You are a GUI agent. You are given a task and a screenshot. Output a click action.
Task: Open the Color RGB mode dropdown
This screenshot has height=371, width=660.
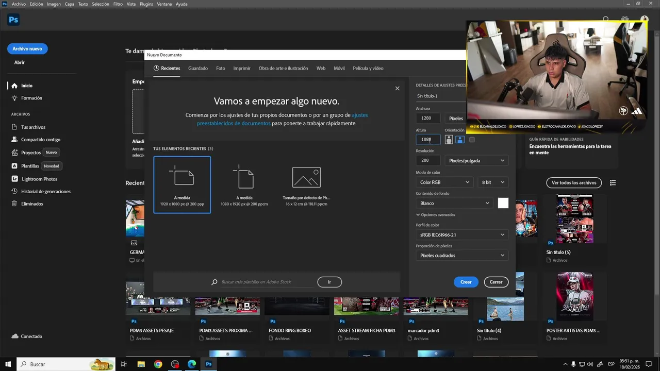(x=444, y=182)
